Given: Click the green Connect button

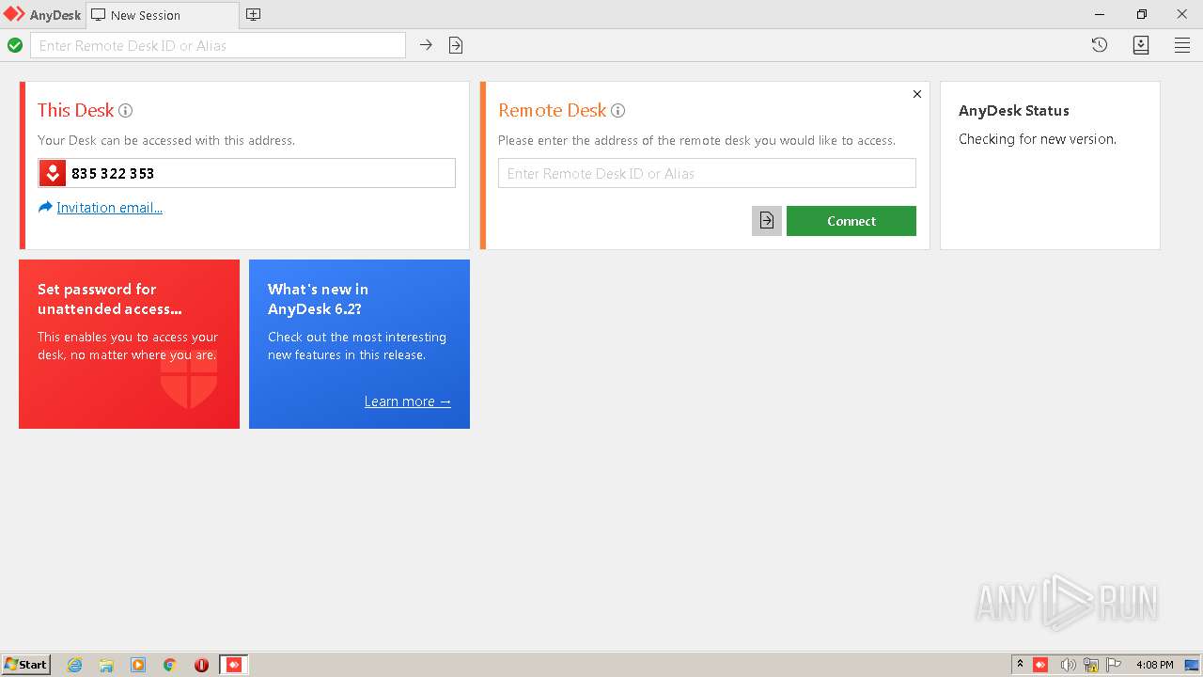Looking at the screenshot, I should tap(851, 221).
